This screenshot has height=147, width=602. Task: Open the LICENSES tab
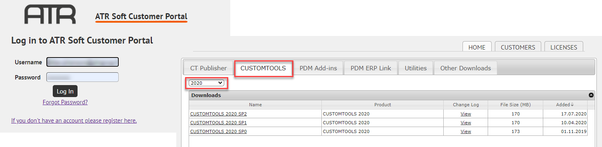pyautogui.click(x=564, y=47)
